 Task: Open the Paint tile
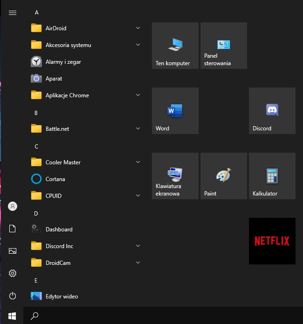tap(223, 176)
